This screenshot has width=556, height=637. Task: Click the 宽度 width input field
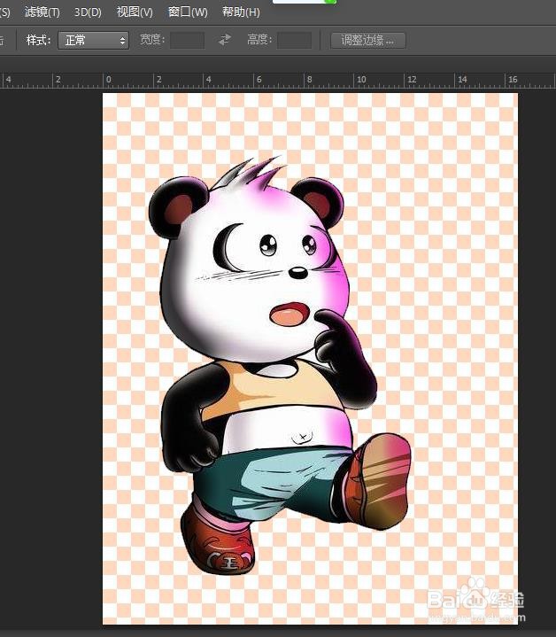point(187,40)
